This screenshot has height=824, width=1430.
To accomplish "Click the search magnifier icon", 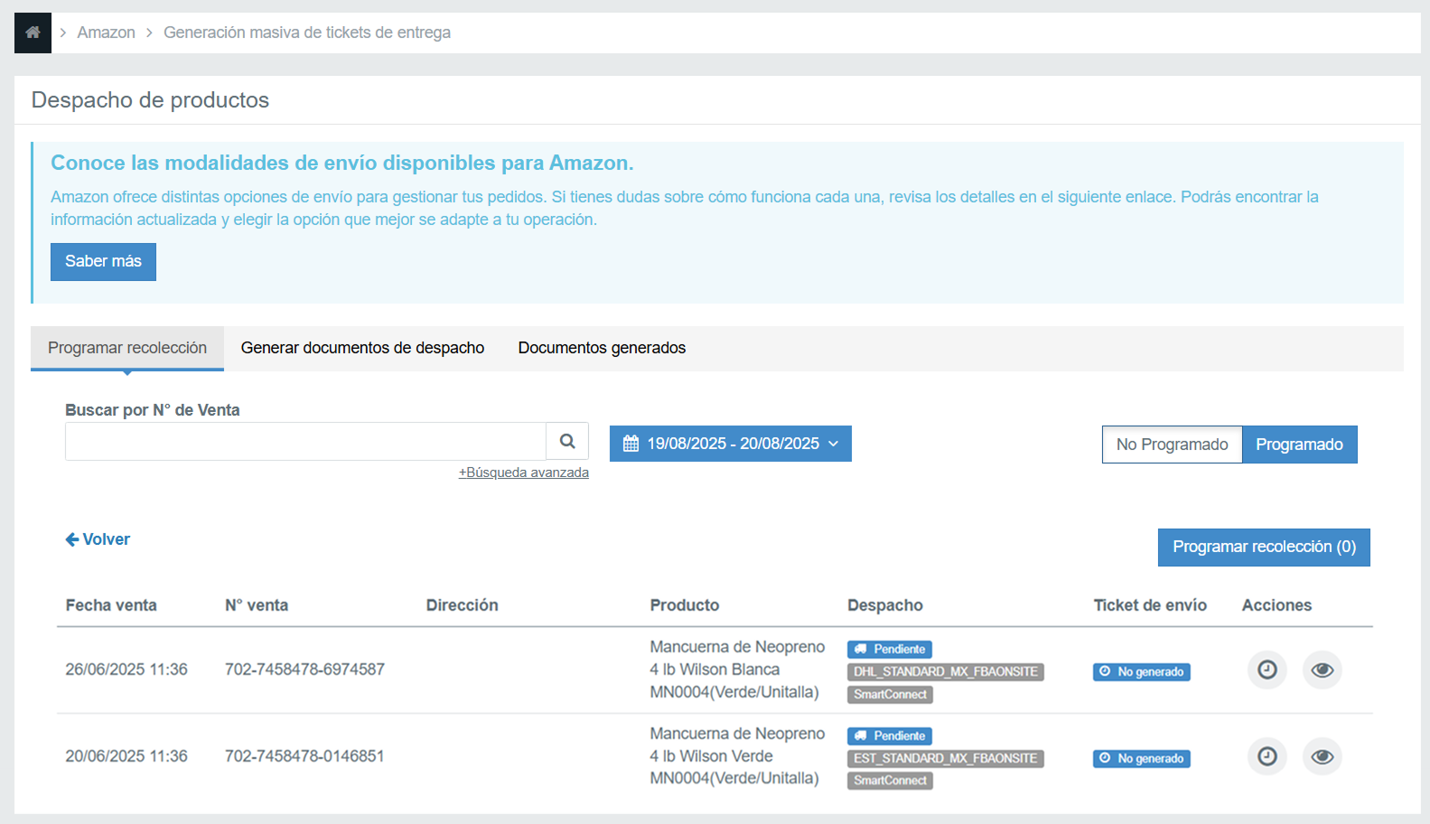I will pyautogui.click(x=567, y=442).
